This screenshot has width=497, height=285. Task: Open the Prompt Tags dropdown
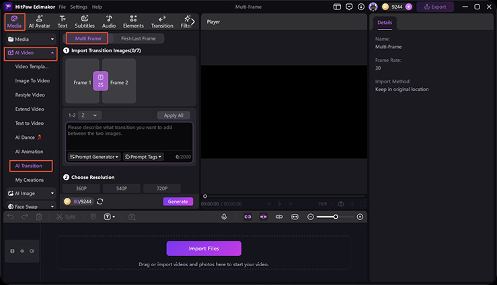(143, 157)
